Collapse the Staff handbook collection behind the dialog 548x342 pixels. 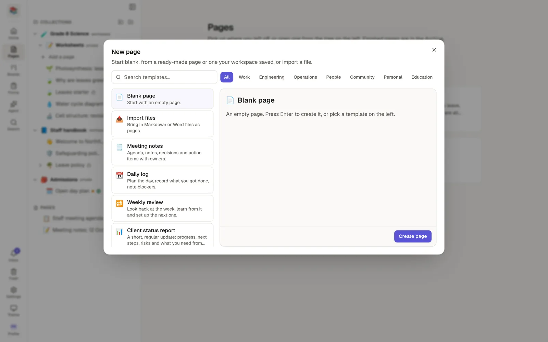pos(35,130)
